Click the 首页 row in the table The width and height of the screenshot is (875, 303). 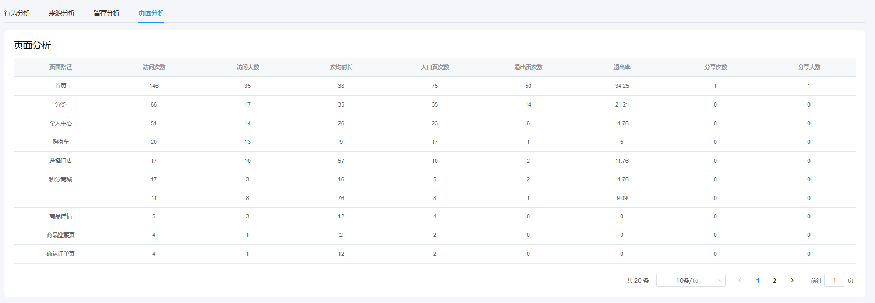[61, 86]
